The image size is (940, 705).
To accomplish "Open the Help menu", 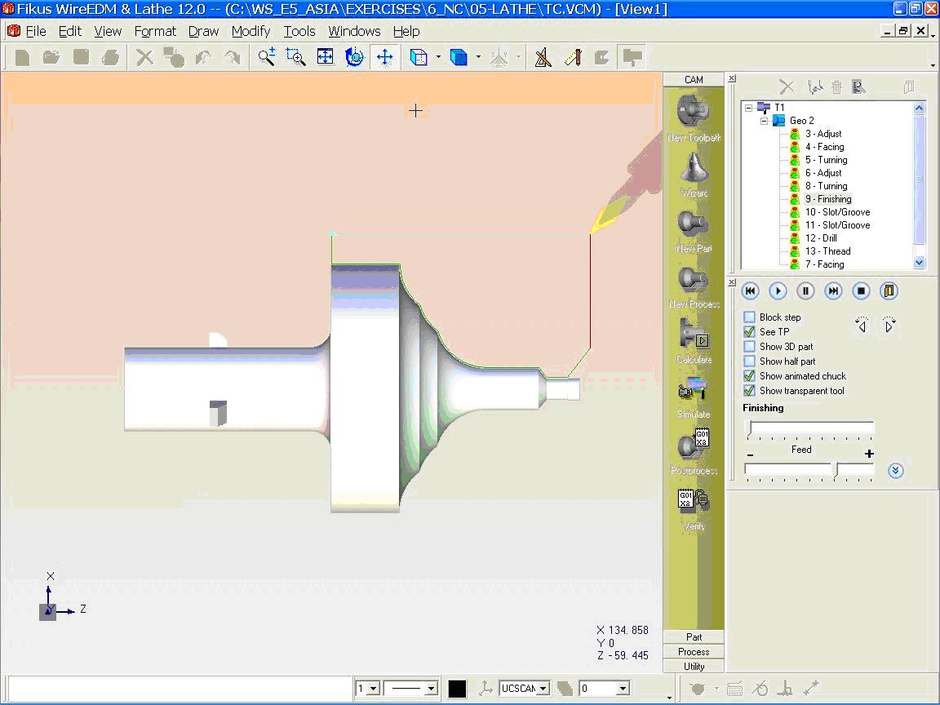I will pos(406,31).
